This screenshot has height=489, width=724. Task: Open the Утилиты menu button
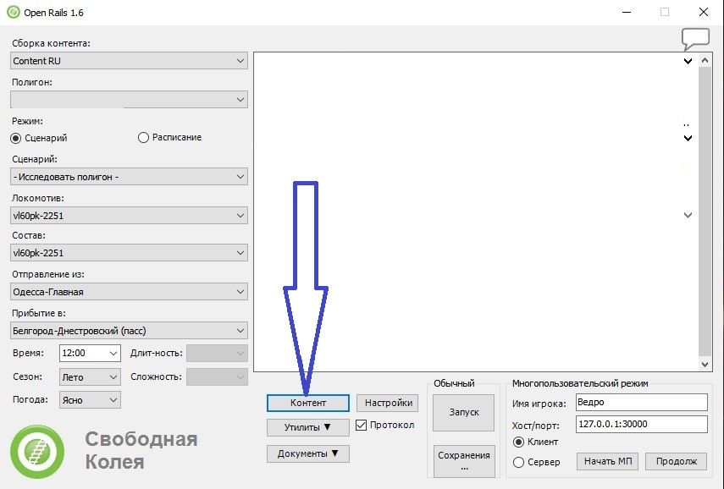coord(307,427)
